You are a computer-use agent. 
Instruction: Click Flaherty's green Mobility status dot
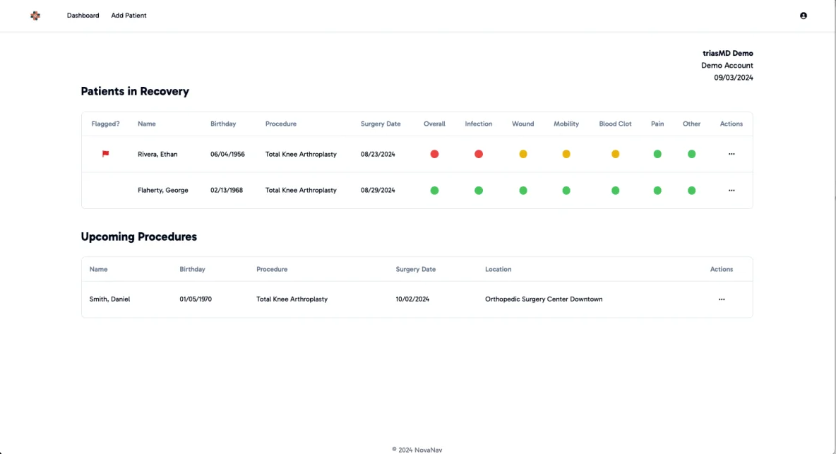click(x=566, y=191)
